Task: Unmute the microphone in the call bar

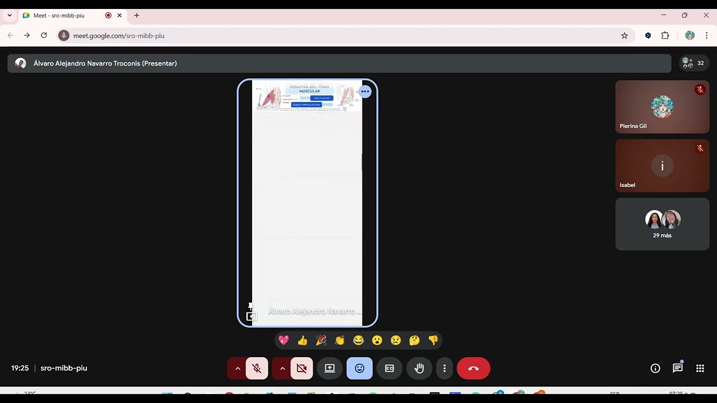Action: (257, 368)
